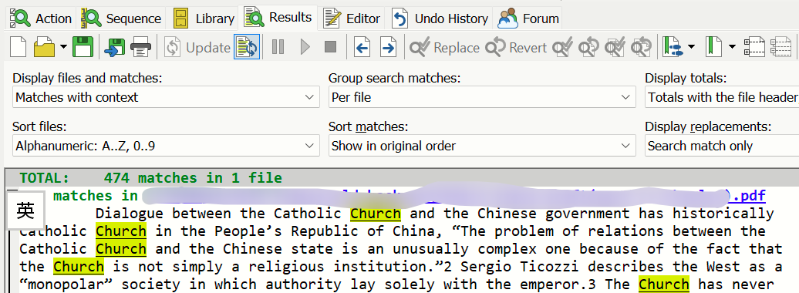Switch to the Sequence tab
This screenshot has width=799, height=293.
click(121, 19)
